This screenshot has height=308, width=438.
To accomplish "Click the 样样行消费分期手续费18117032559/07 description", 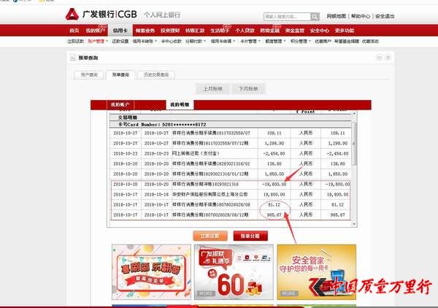I will click(211, 133).
